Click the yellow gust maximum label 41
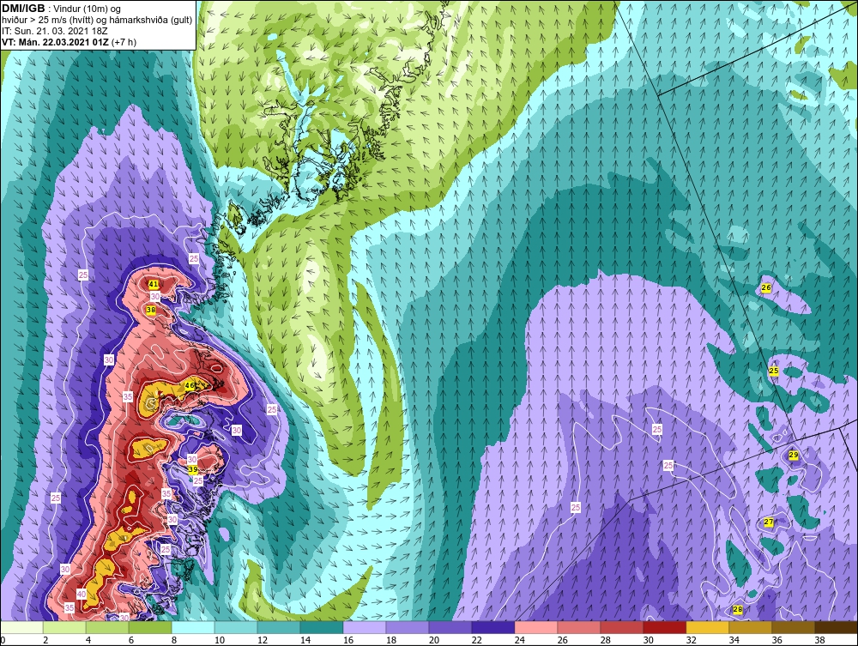 (154, 285)
